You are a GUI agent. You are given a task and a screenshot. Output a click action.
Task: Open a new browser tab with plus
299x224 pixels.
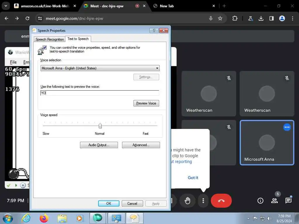224,6
